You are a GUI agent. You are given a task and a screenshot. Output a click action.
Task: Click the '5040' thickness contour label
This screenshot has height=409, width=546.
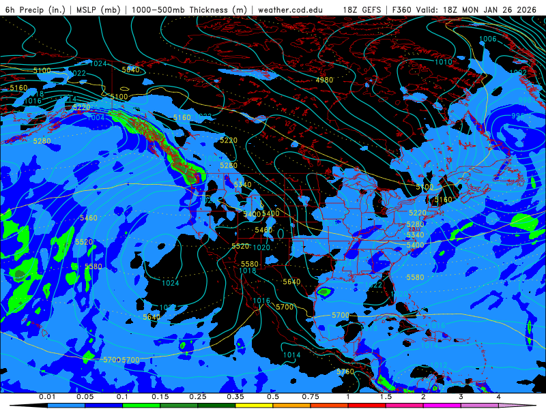[130, 70]
